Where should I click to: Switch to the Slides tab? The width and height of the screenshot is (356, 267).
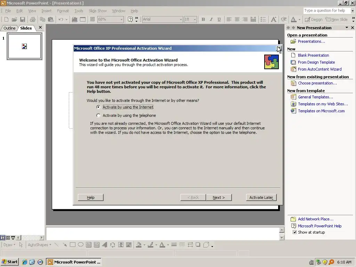tap(26, 28)
